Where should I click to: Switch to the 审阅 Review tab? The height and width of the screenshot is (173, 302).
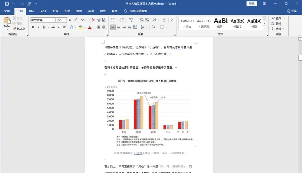pyautogui.click(x=91, y=11)
